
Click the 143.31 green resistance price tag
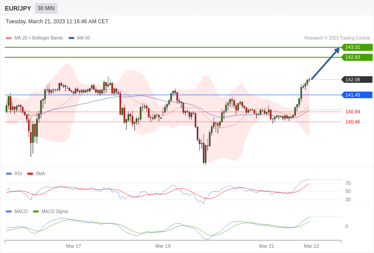click(x=356, y=47)
